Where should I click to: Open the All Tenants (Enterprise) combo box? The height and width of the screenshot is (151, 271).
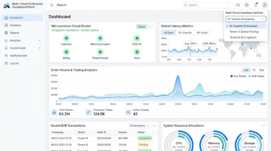click(246, 19)
